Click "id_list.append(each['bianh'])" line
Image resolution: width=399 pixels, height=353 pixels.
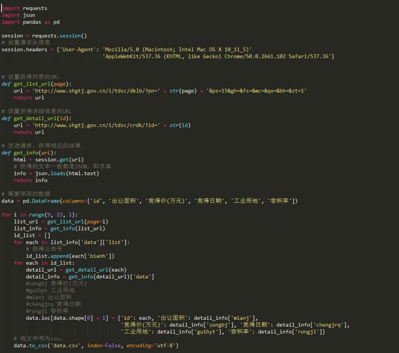70,256
